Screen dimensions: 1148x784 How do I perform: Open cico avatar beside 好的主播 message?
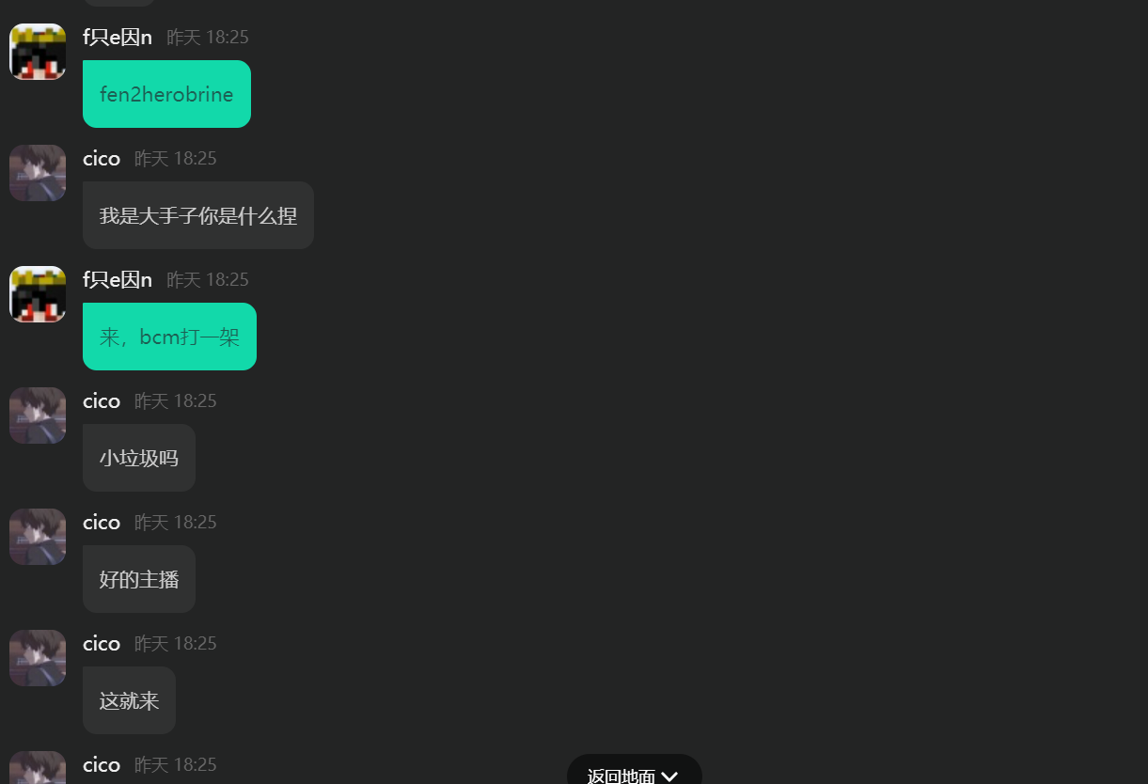point(38,537)
